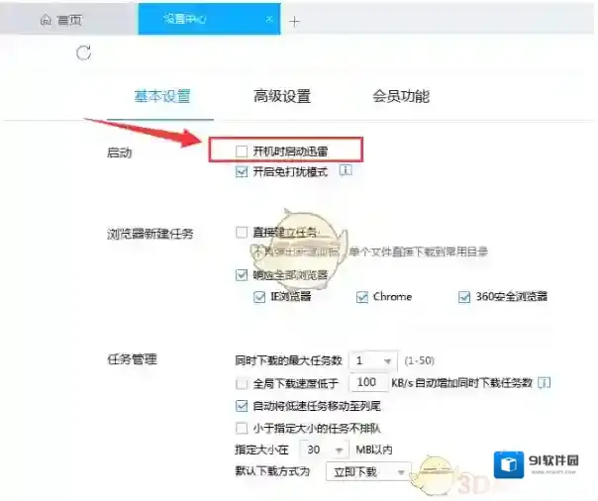Click the home icon on the 首页 tab
This screenshot has height=501, width=598.
pos(46,21)
